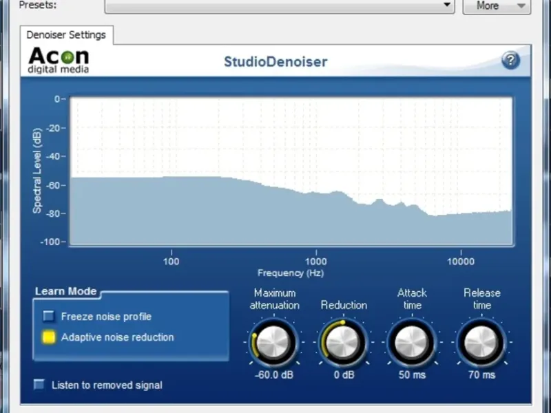
Task: Click the Presets label
Action: [38, 5]
